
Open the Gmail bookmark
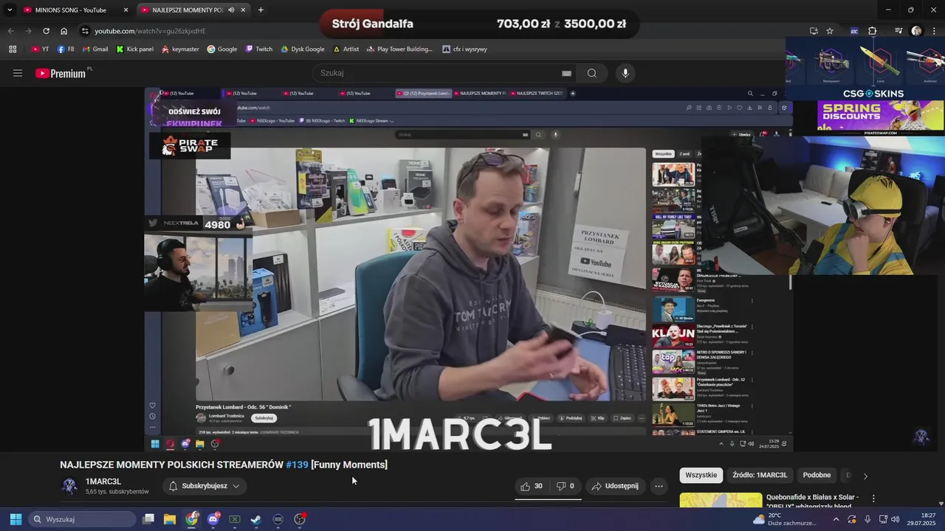pyautogui.click(x=94, y=49)
